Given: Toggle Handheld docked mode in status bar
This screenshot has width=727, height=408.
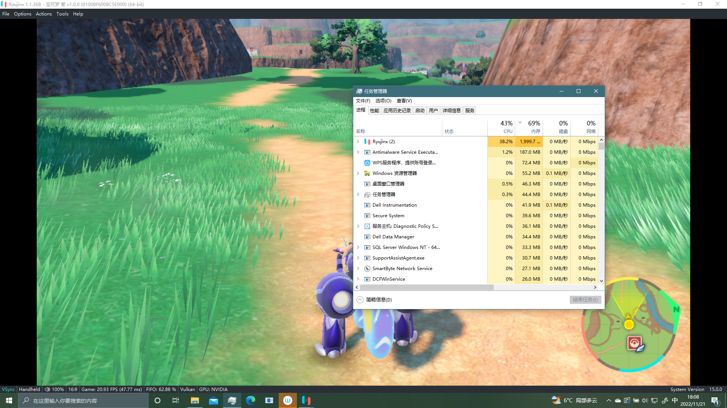Looking at the screenshot, I should point(29,389).
